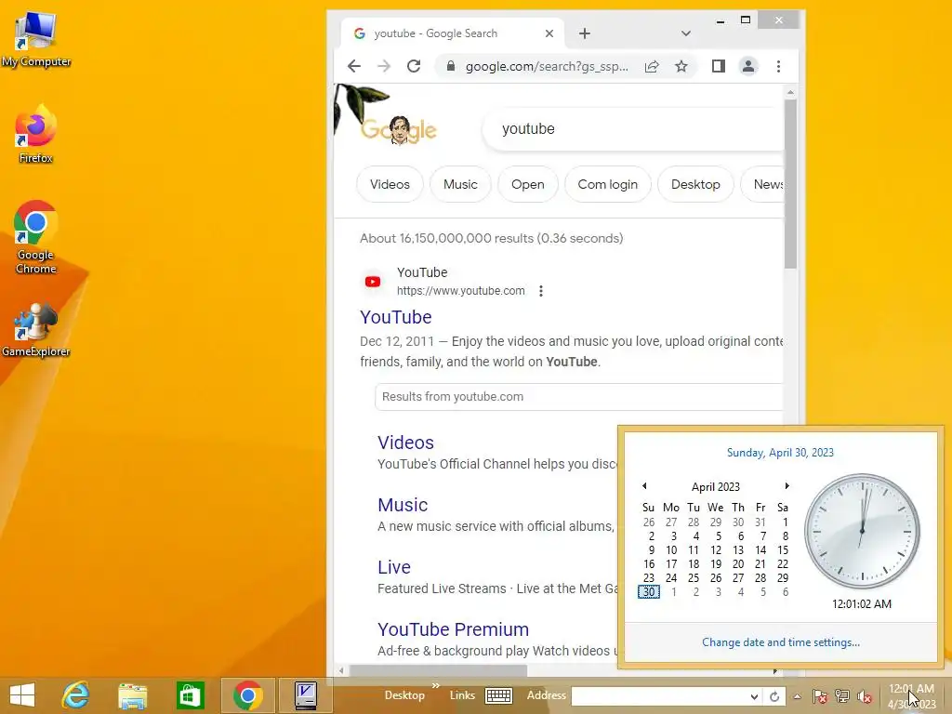Screen dimensions: 952x714
Task: Click the Results from youtube.com search field
Action: (x=579, y=396)
